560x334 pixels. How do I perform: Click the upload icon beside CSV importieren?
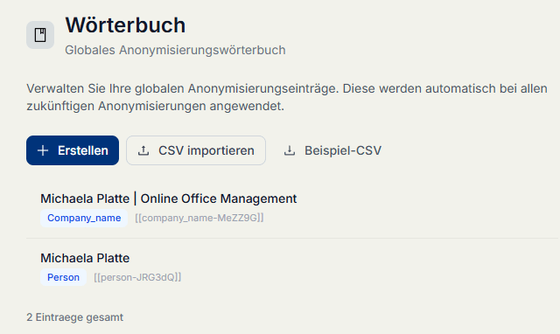tap(143, 150)
